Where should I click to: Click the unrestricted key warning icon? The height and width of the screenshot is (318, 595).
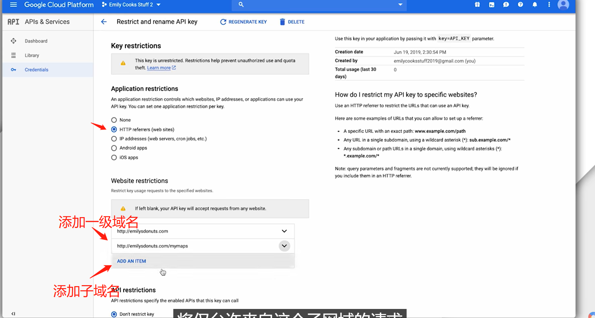point(123,63)
